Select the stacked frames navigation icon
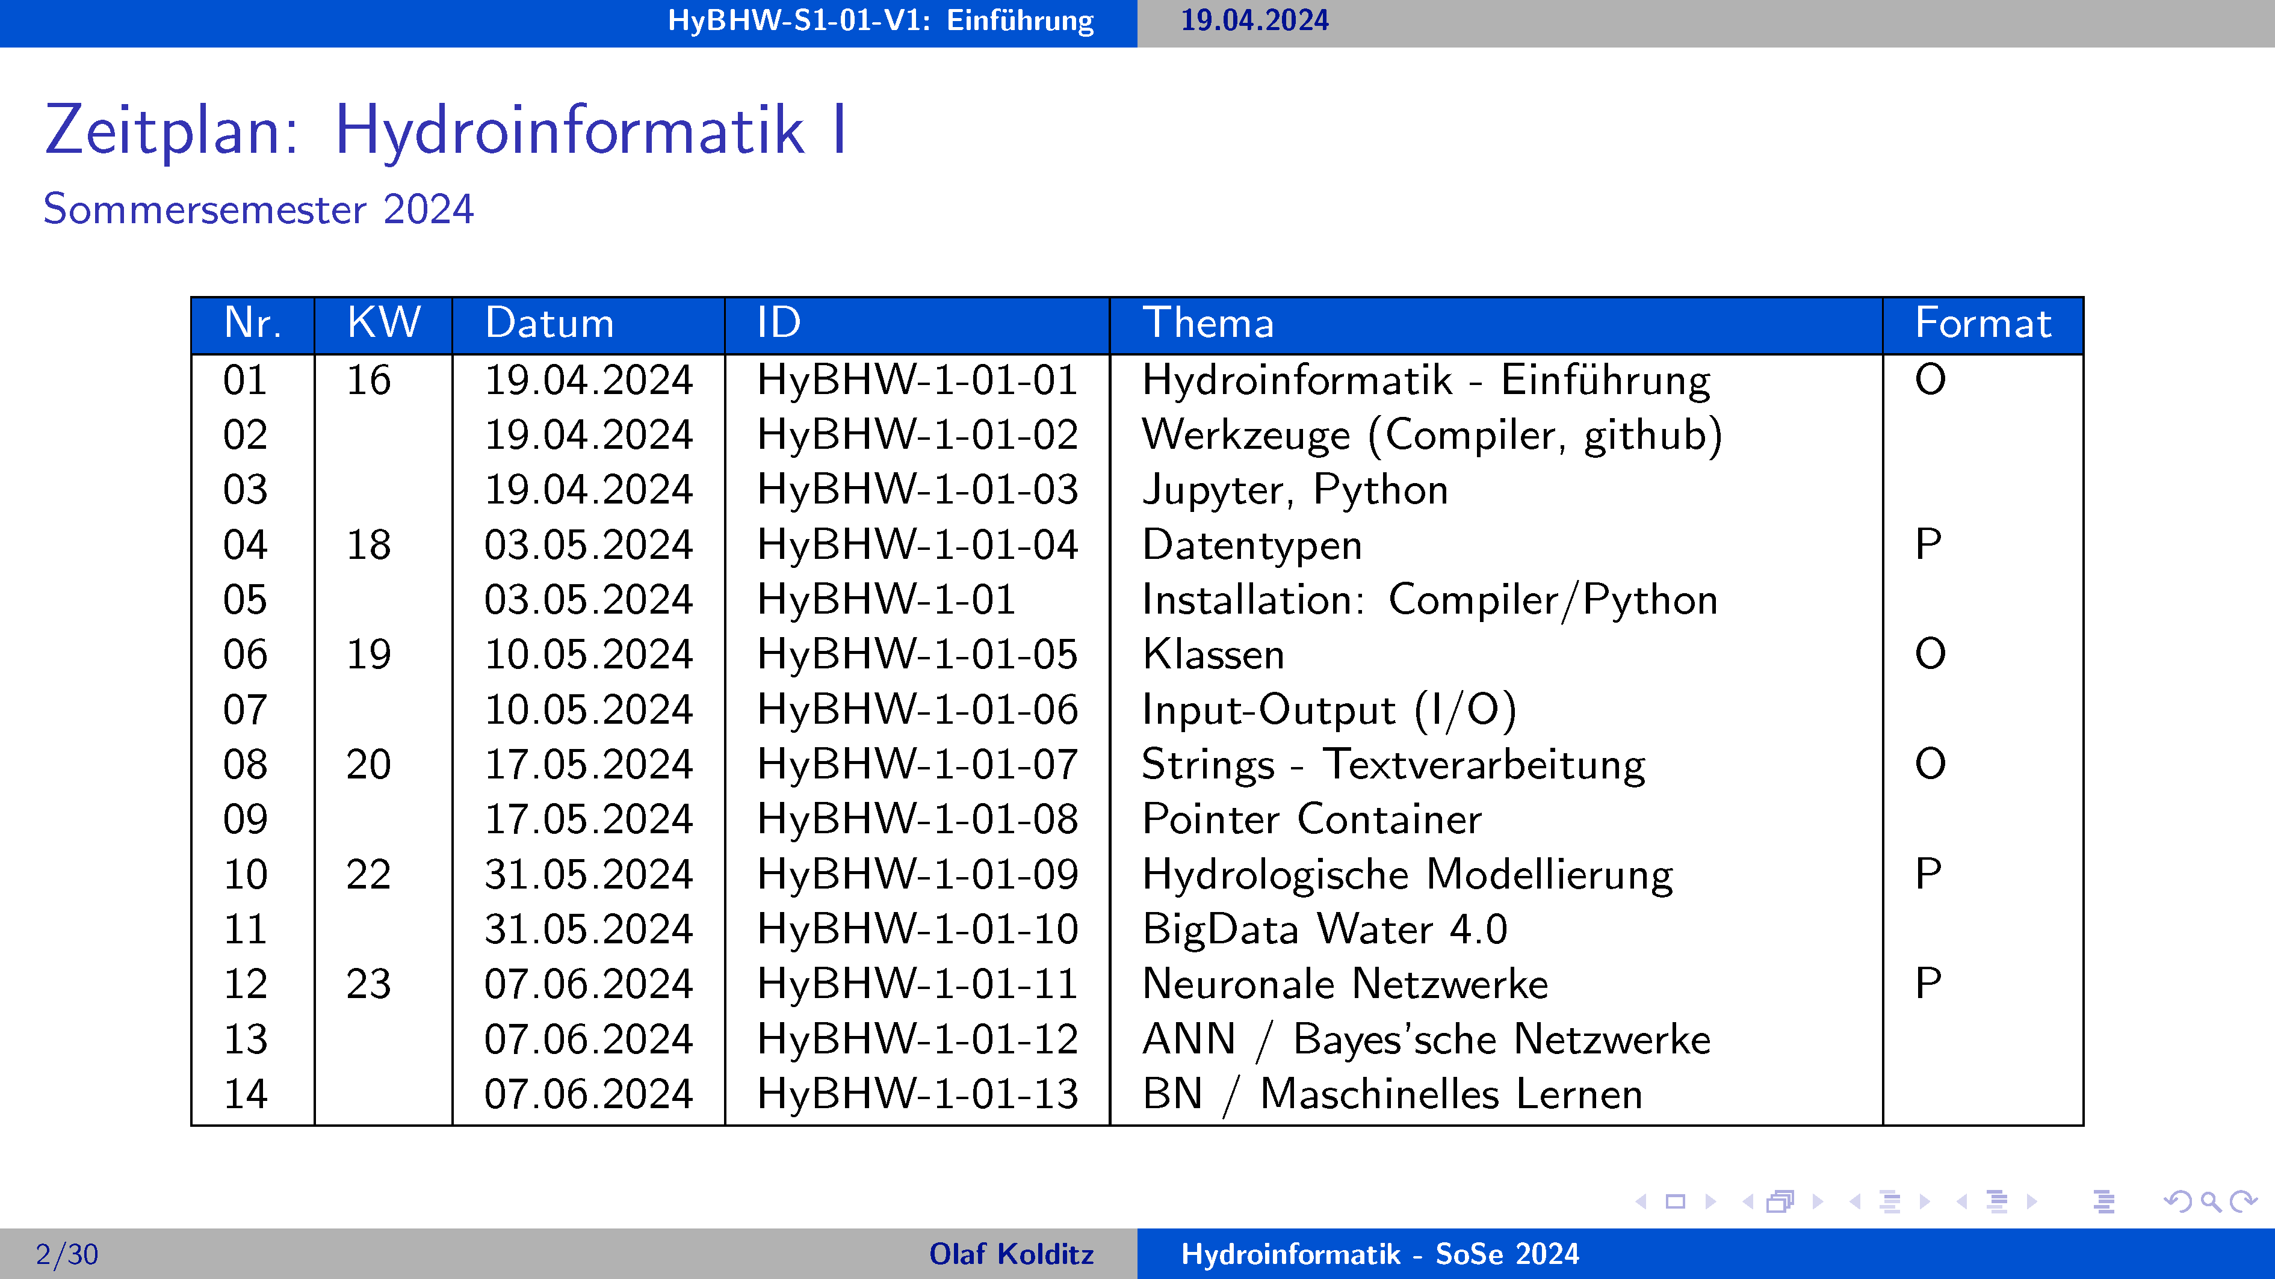2275x1279 pixels. (x=1780, y=1201)
